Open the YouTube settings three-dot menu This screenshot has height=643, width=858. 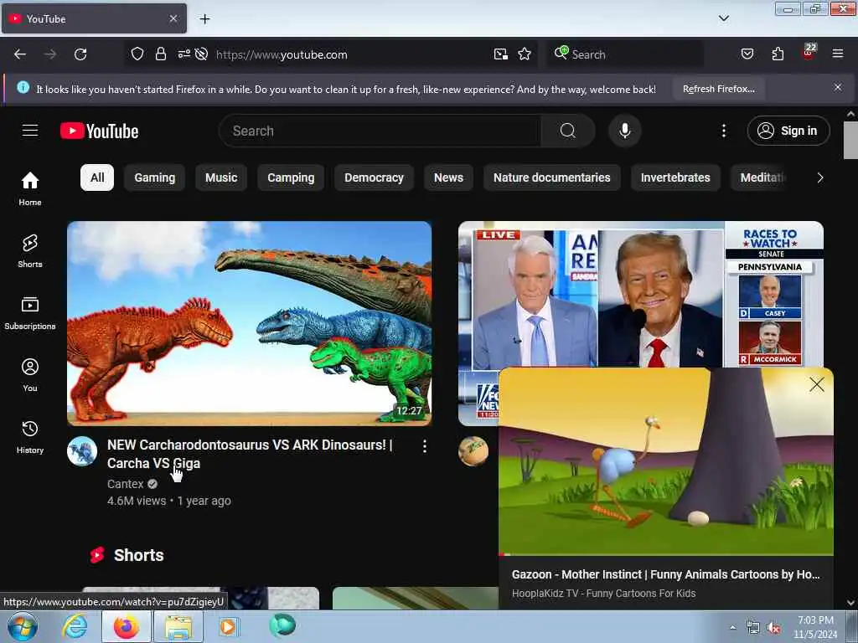click(723, 131)
